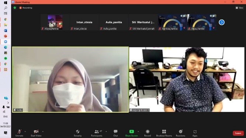The width and height of the screenshot is (246, 138).
Task: Click the red Leave button
Action: coord(238,133)
